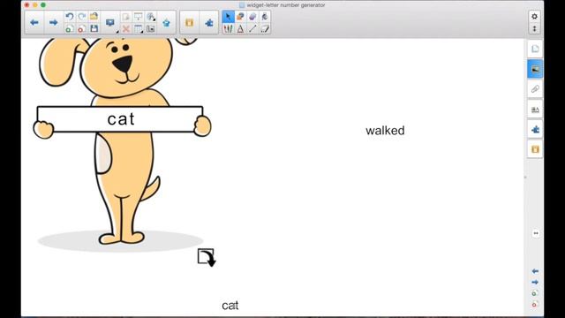The height and width of the screenshot is (318, 565).
Task: Click the View Screens monitor icon
Action: pyautogui.click(x=109, y=22)
